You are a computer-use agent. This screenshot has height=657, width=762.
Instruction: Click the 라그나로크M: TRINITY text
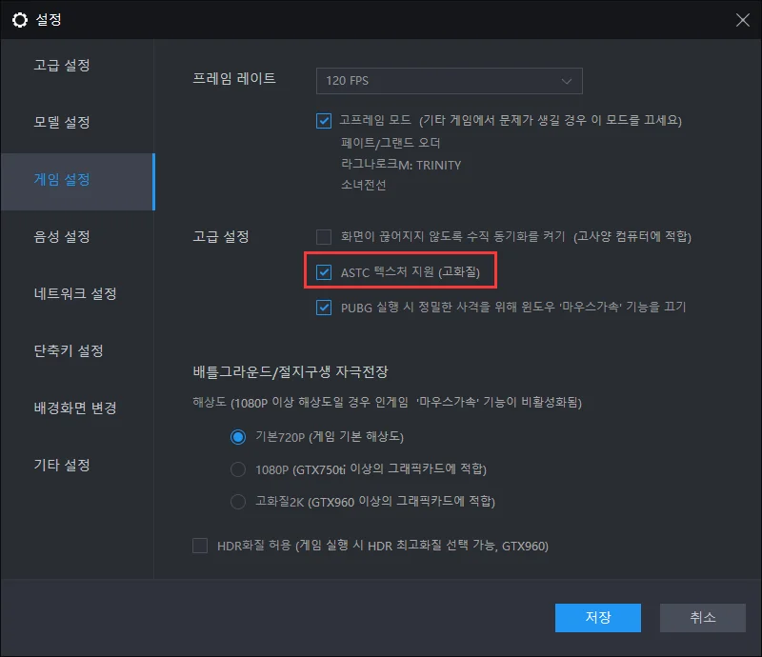pos(401,165)
